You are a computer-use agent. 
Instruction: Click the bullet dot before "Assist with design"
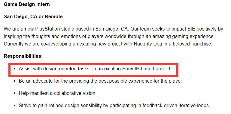(14, 69)
